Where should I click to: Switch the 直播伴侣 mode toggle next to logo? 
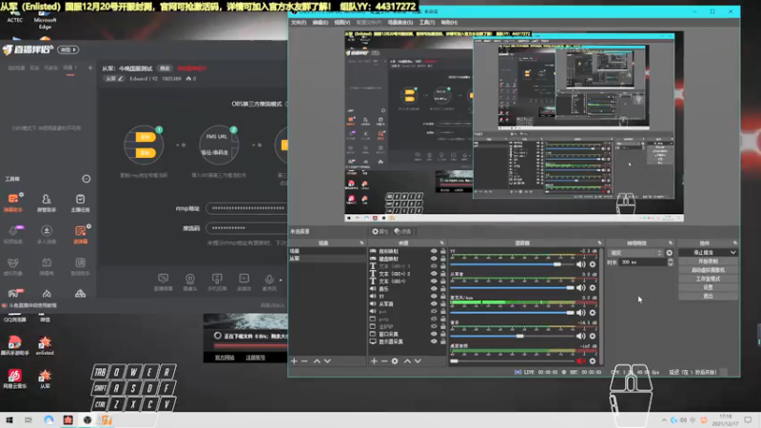[x=68, y=49]
